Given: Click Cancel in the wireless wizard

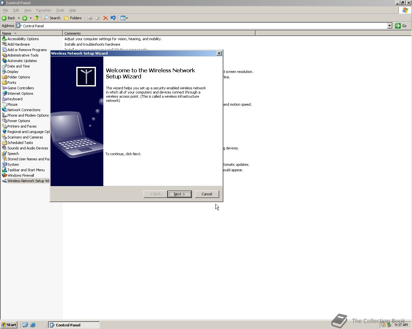Looking at the screenshot, I should coord(207,194).
